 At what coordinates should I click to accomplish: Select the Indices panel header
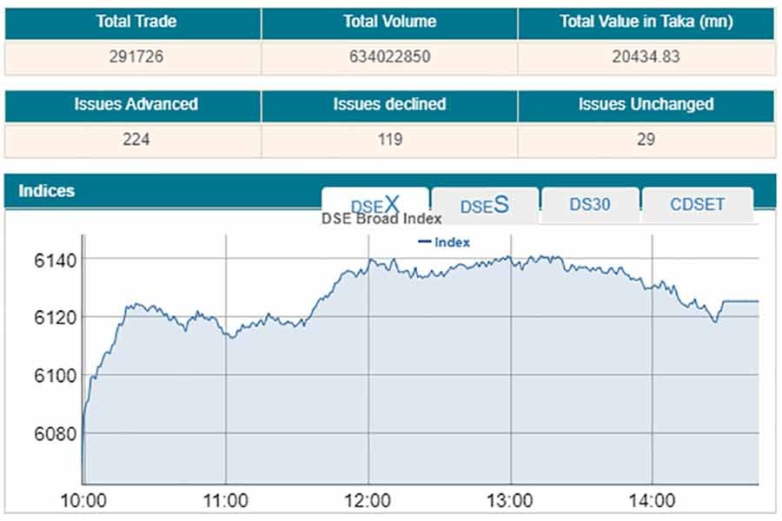(x=50, y=192)
